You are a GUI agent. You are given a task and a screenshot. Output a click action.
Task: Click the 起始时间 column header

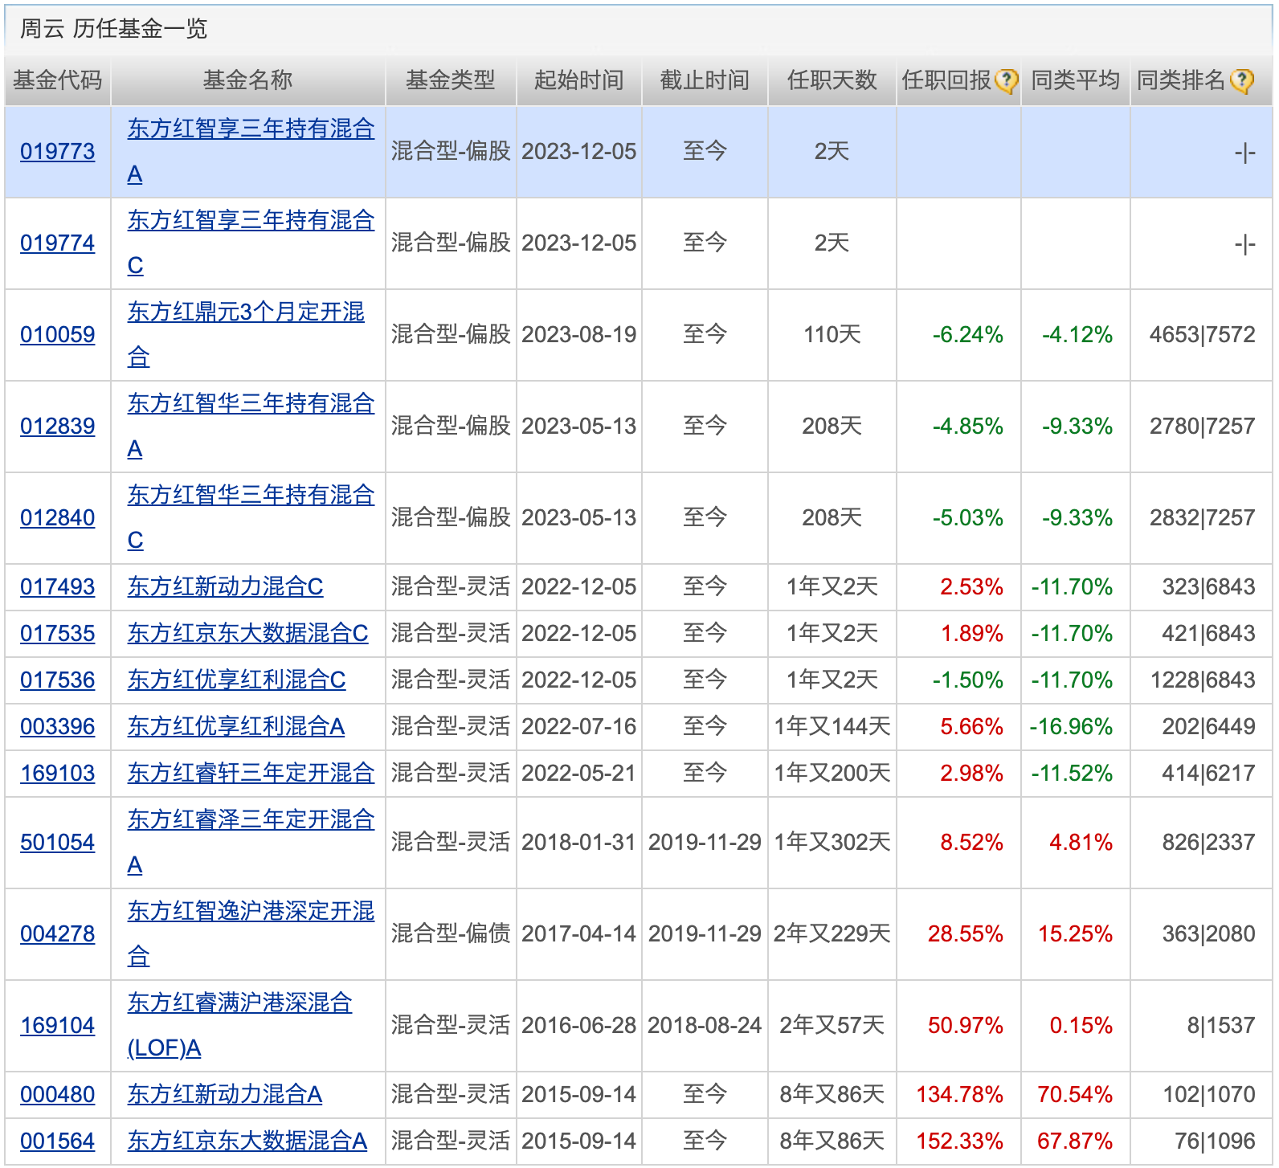(x=578, y=80)
